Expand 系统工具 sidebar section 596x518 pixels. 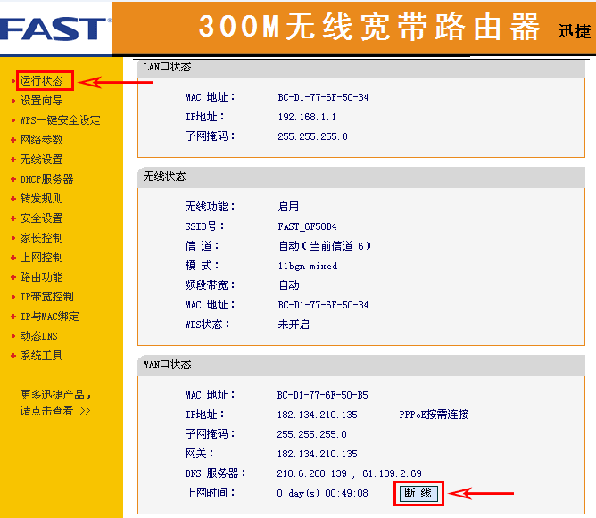(42, 356)
